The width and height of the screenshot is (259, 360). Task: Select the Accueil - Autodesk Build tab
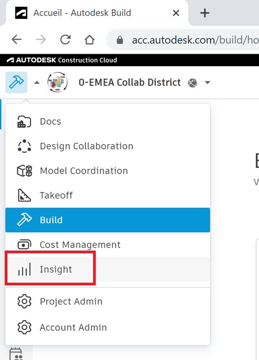coord(96,13)
